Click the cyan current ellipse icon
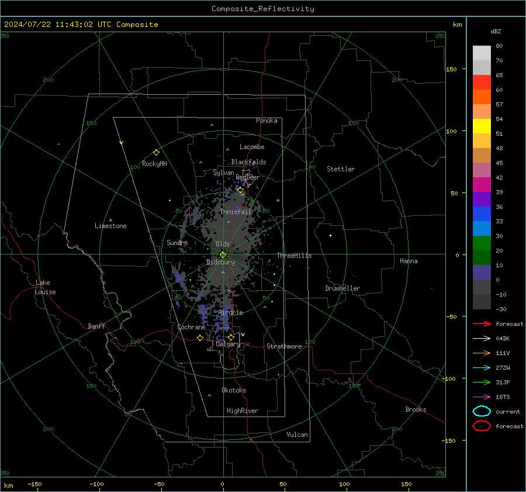 pos(482,411)
